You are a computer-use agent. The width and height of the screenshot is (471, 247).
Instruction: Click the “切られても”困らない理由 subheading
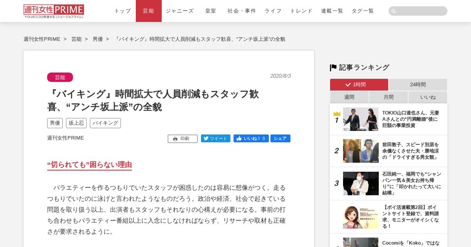pyautogui.click(x=89, y=165)
